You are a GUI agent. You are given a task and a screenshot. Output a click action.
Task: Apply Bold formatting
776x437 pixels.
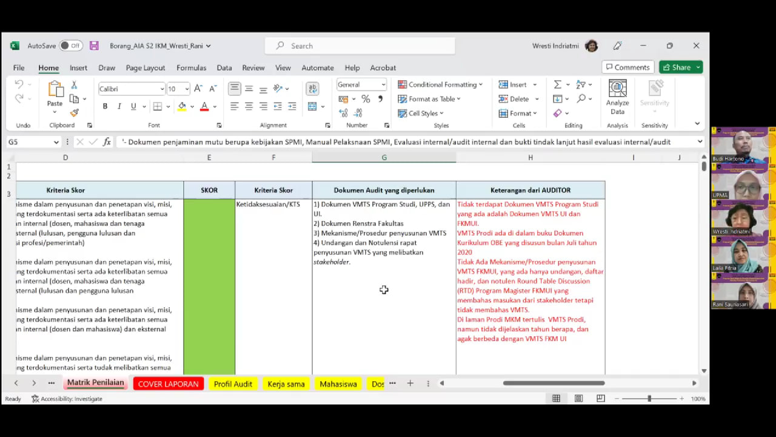point(105,106)
